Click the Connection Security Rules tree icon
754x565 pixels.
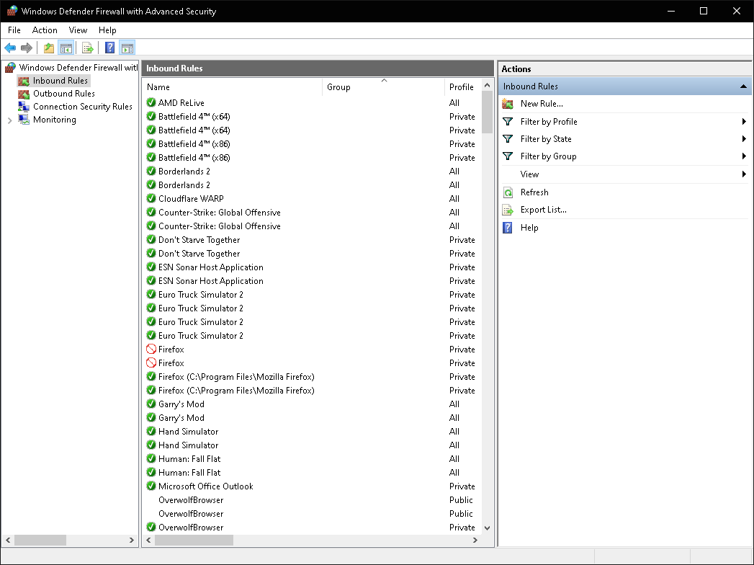[24, 107]
